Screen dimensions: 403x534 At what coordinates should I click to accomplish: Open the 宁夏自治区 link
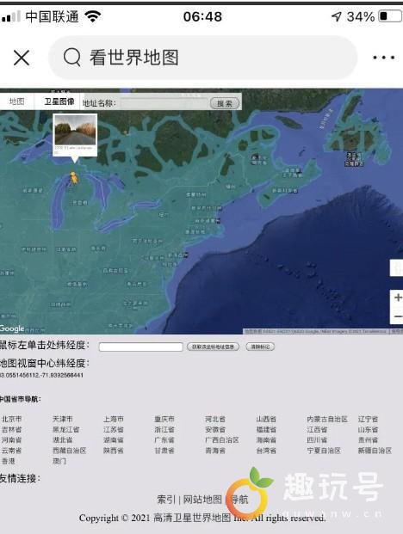coord(324,451)
